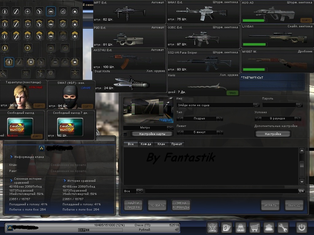
Task: Open the wrench settings icon
Action: pos(283,227)
